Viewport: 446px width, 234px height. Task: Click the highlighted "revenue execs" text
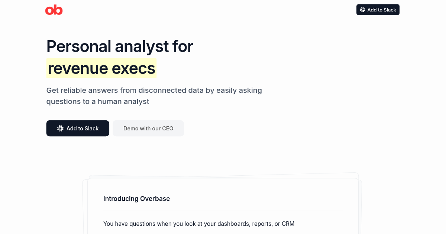(x=101, y=68)
